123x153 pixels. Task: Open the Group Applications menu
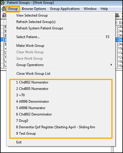click(65, 9)
